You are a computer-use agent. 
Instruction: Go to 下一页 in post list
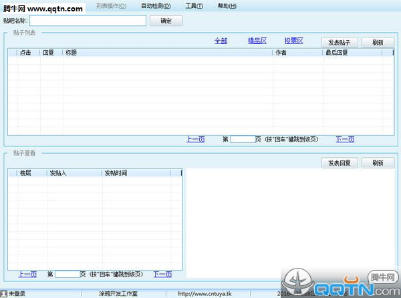click(x=345, y=139)
